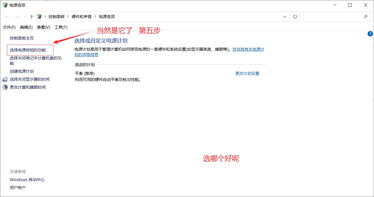This screenshot has height=197, width=374.
Task: Click the power meter icon beside 更改计算机睡眠时间
Action: click(x=5, y=87)
